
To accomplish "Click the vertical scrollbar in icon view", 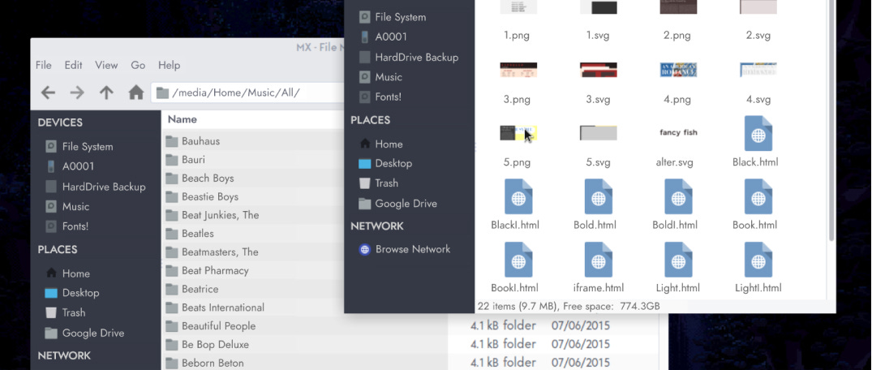I will [x=831, y=122].
